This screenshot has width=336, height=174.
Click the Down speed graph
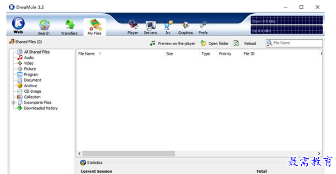tap(287, 20)
